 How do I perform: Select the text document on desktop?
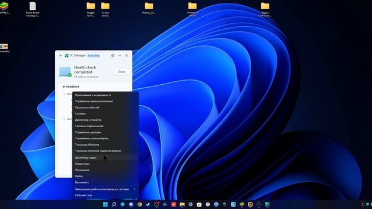(33, 9)
